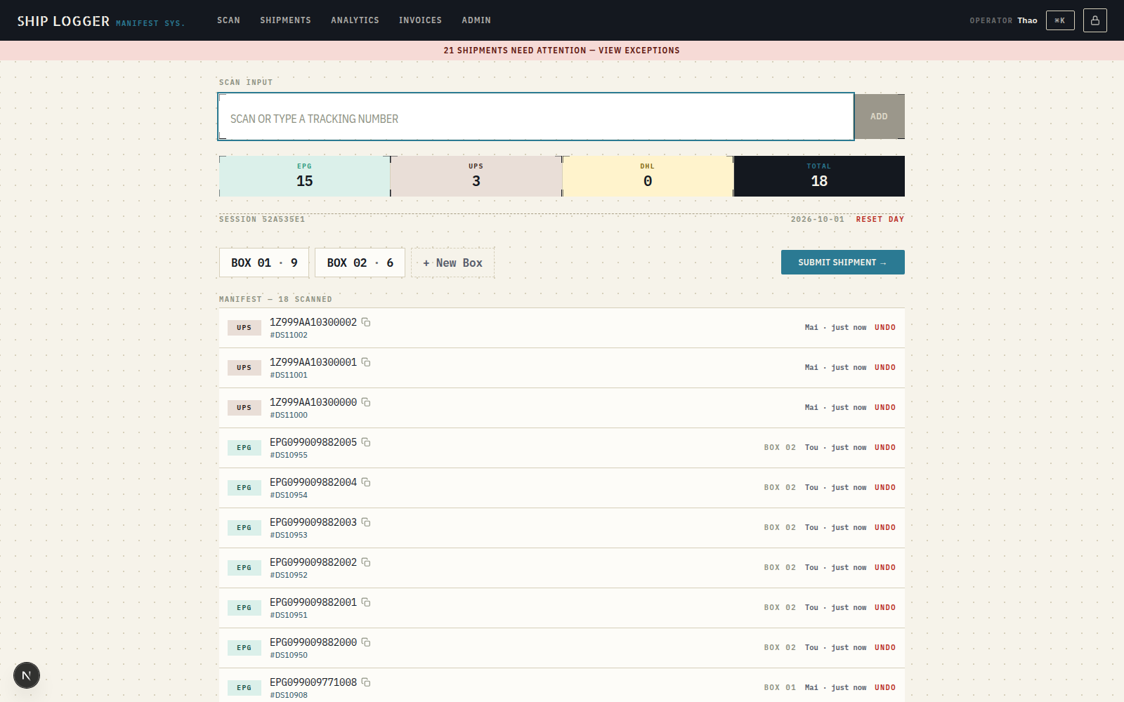This screenshot has width=1124, height=702.
Task: Undo scan 1Z999AA10300000
Action: click(885, 407)
